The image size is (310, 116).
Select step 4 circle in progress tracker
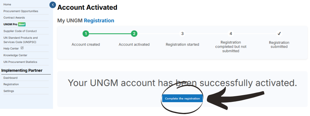[x=231, y=34]
